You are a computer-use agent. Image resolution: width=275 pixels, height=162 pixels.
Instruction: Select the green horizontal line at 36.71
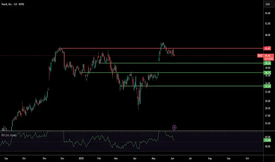coord(173,73)
